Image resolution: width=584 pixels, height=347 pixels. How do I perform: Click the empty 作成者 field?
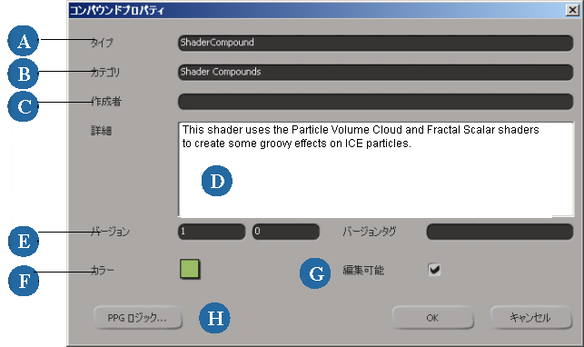pos(375,101)
